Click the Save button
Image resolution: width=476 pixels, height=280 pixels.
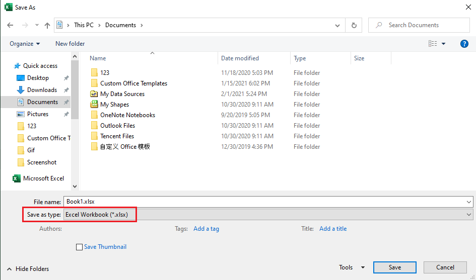(x=394, y=267)
